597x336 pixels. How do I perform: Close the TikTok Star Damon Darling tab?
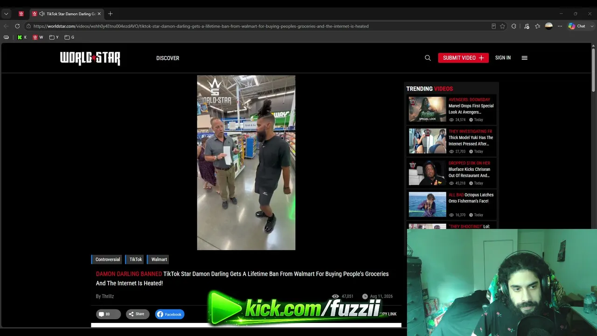pos(99,14)
